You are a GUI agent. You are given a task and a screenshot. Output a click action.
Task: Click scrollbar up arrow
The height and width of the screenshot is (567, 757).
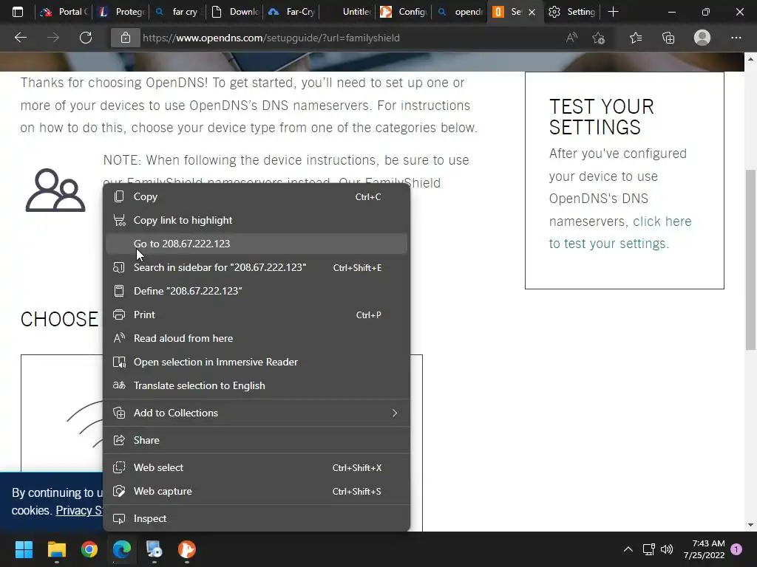click(750, 59)
